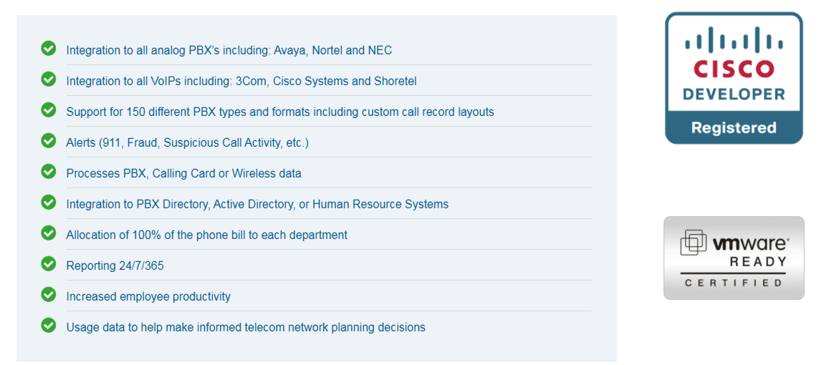
Task: Click the check icon beside Reporting 24/7/365
Action: point(49,264)
